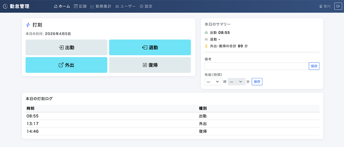This screenshot has width=344, height=147.
Task: Open the 有給 minutes (分) dropdown
Action: point(237,81)
